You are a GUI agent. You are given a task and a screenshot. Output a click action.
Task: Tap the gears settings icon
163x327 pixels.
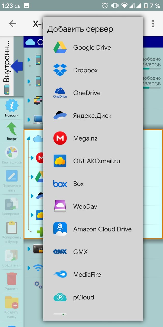pyautogui.click(x=38, y=284)
